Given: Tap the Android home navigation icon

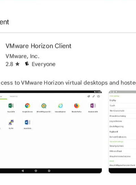Looking at the screenshot, I should (x=36, y=171).
